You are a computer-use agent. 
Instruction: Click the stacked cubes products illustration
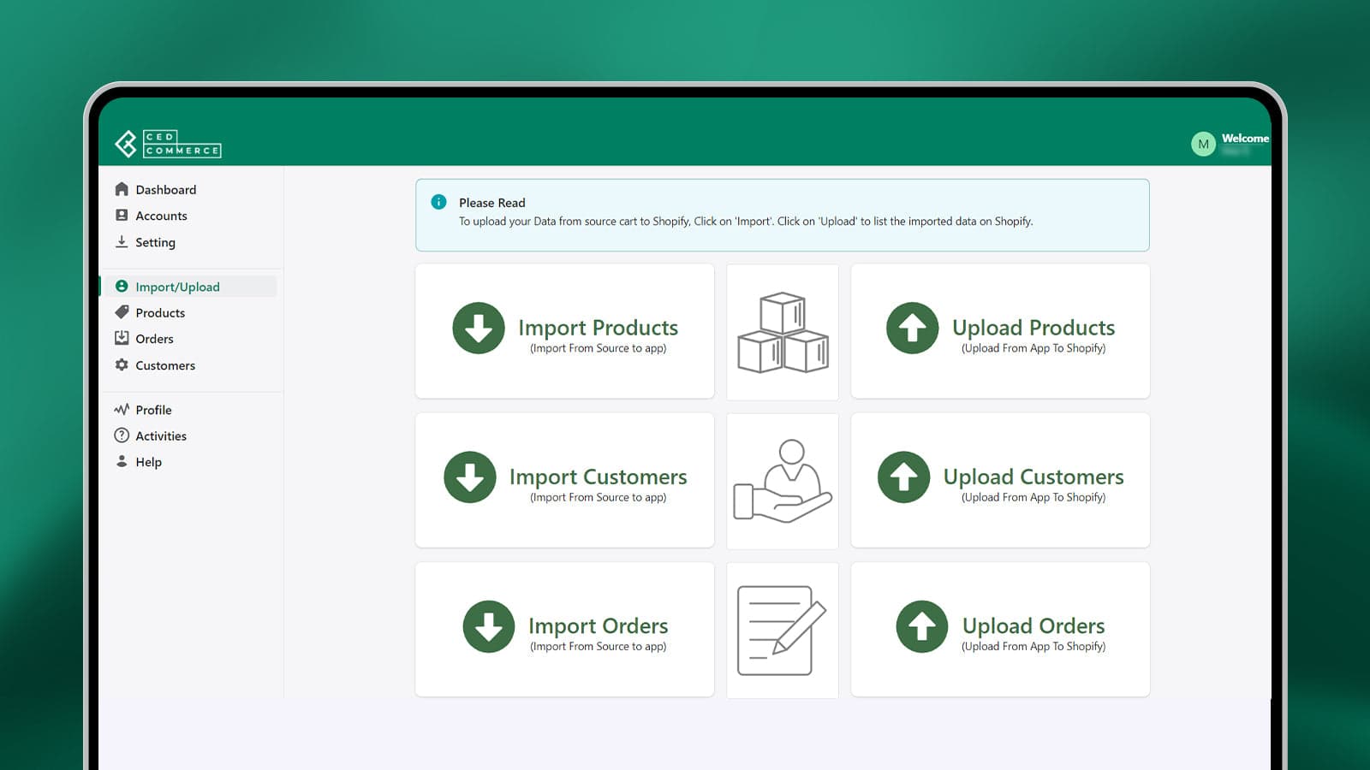pyautogui.click(x=782, y=331)
